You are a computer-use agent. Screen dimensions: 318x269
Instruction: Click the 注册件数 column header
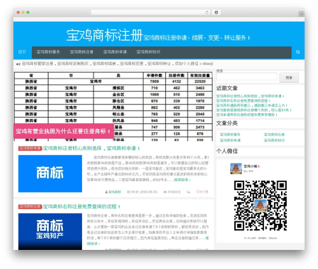coord(176,76)
